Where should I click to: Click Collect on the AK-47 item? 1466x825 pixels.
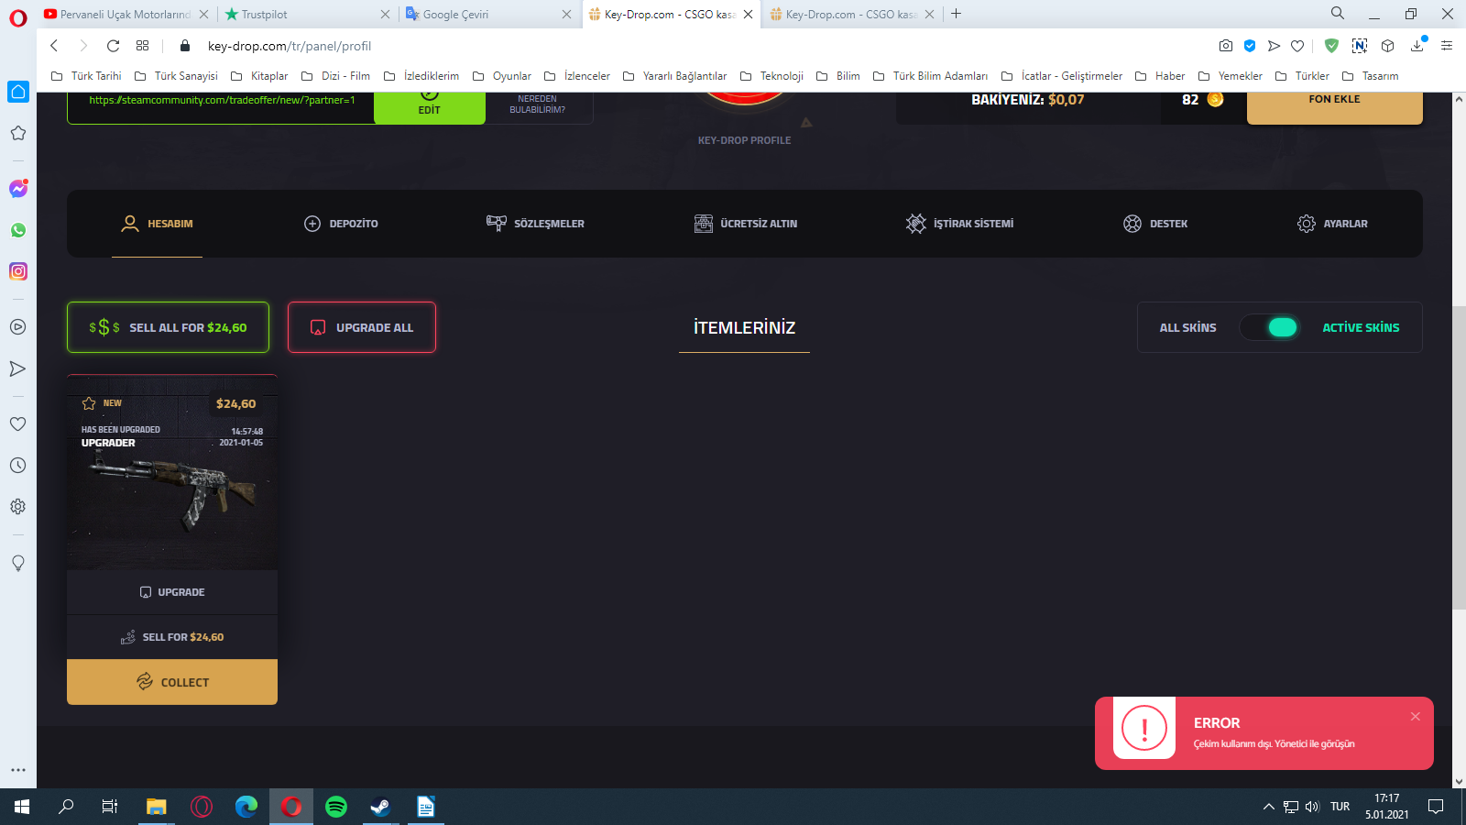(172, 682)
